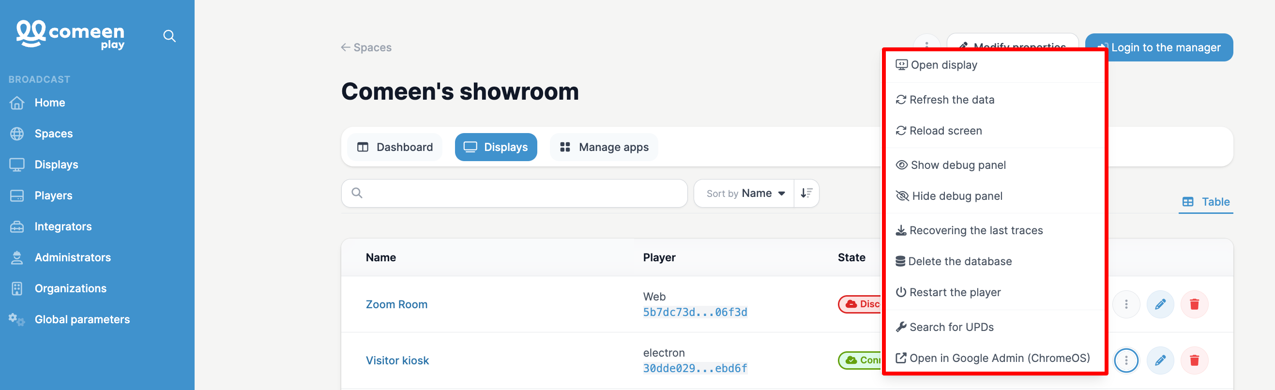Choose Recovering the last traces
Image resolution: width=1275 pixels, height=390 pixels.
point(995,230)
